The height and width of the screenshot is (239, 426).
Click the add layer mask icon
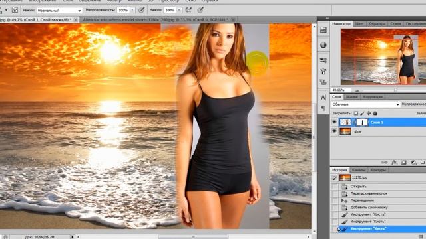pos(404,163)
